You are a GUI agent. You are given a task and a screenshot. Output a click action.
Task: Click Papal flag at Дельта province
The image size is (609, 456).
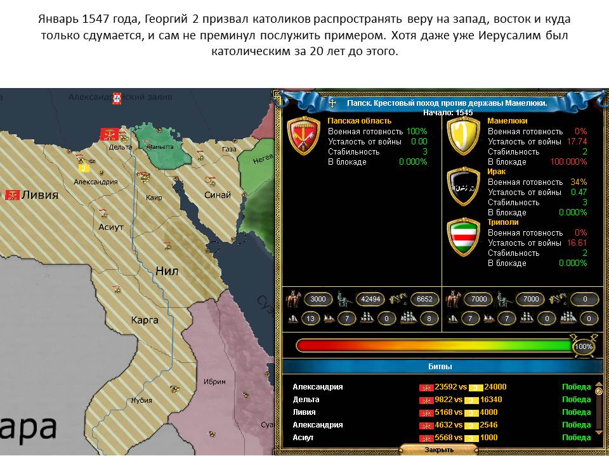click(x=110, y=134)
